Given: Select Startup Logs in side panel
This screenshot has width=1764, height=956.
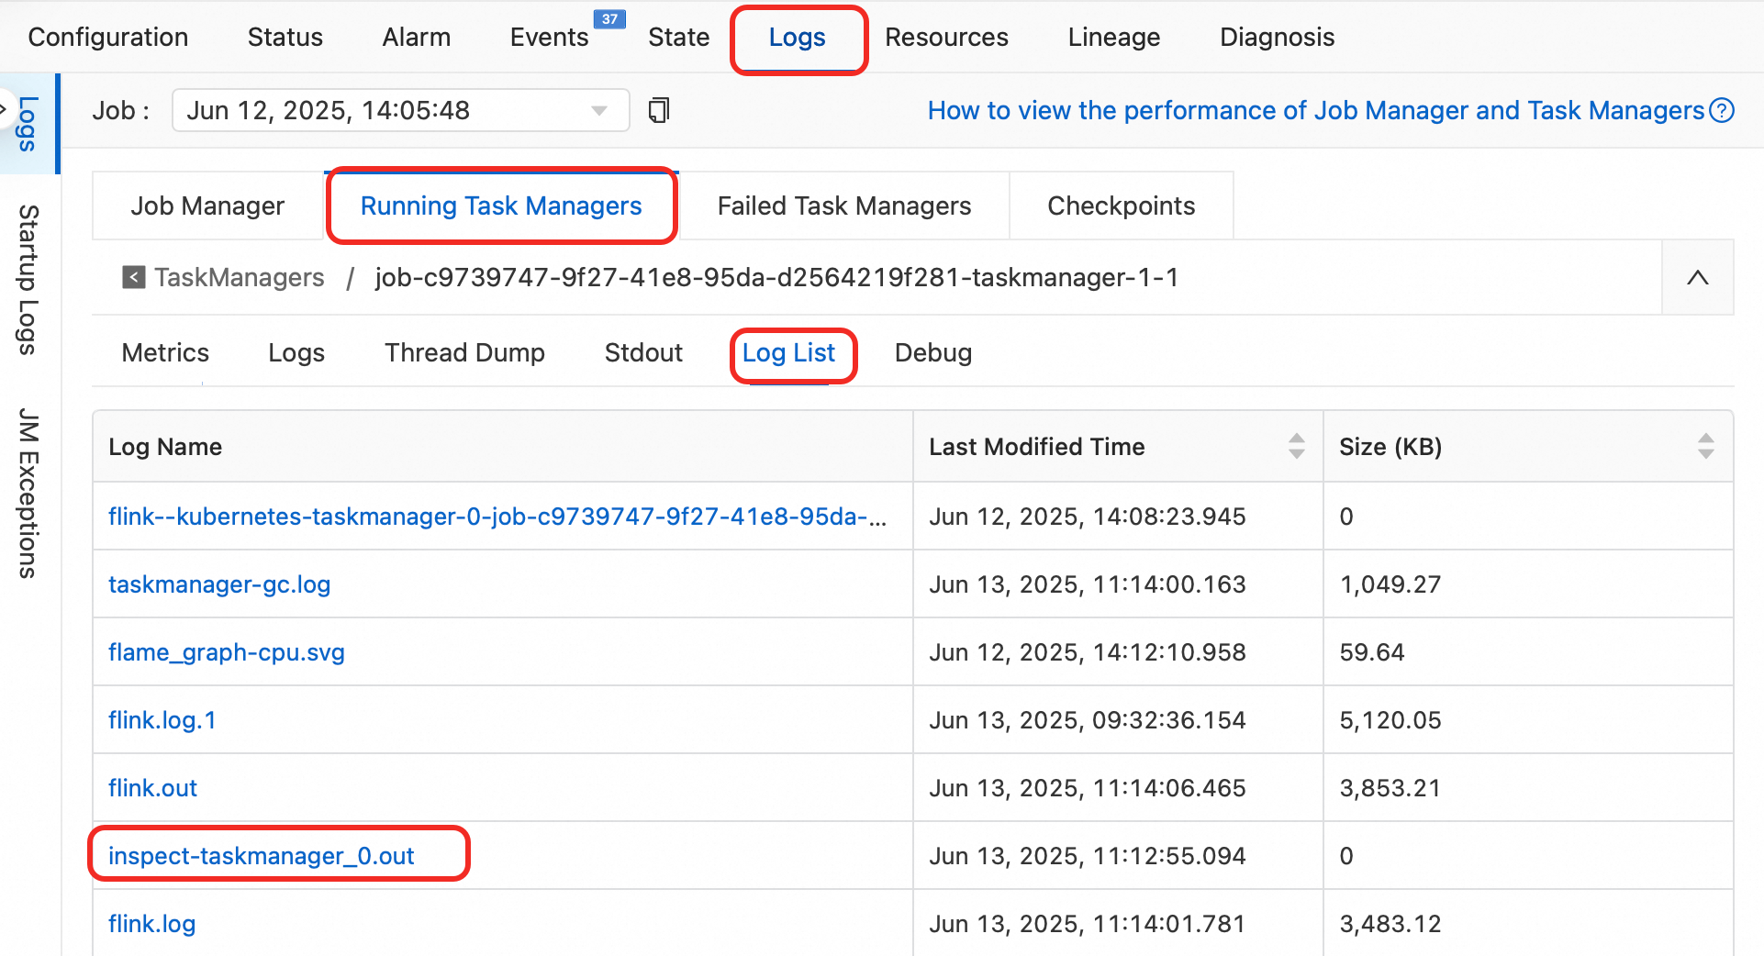Looking at the screenshot, I should [x=28, y=280].
